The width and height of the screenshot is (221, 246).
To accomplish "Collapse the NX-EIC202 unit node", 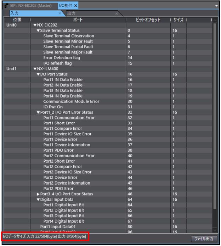I will pyautogui.click(x=35, y=25).
